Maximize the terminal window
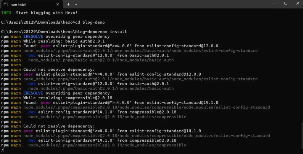 pos(286,3)
